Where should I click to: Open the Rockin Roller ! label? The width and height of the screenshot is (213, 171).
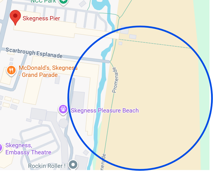point(47,166)
